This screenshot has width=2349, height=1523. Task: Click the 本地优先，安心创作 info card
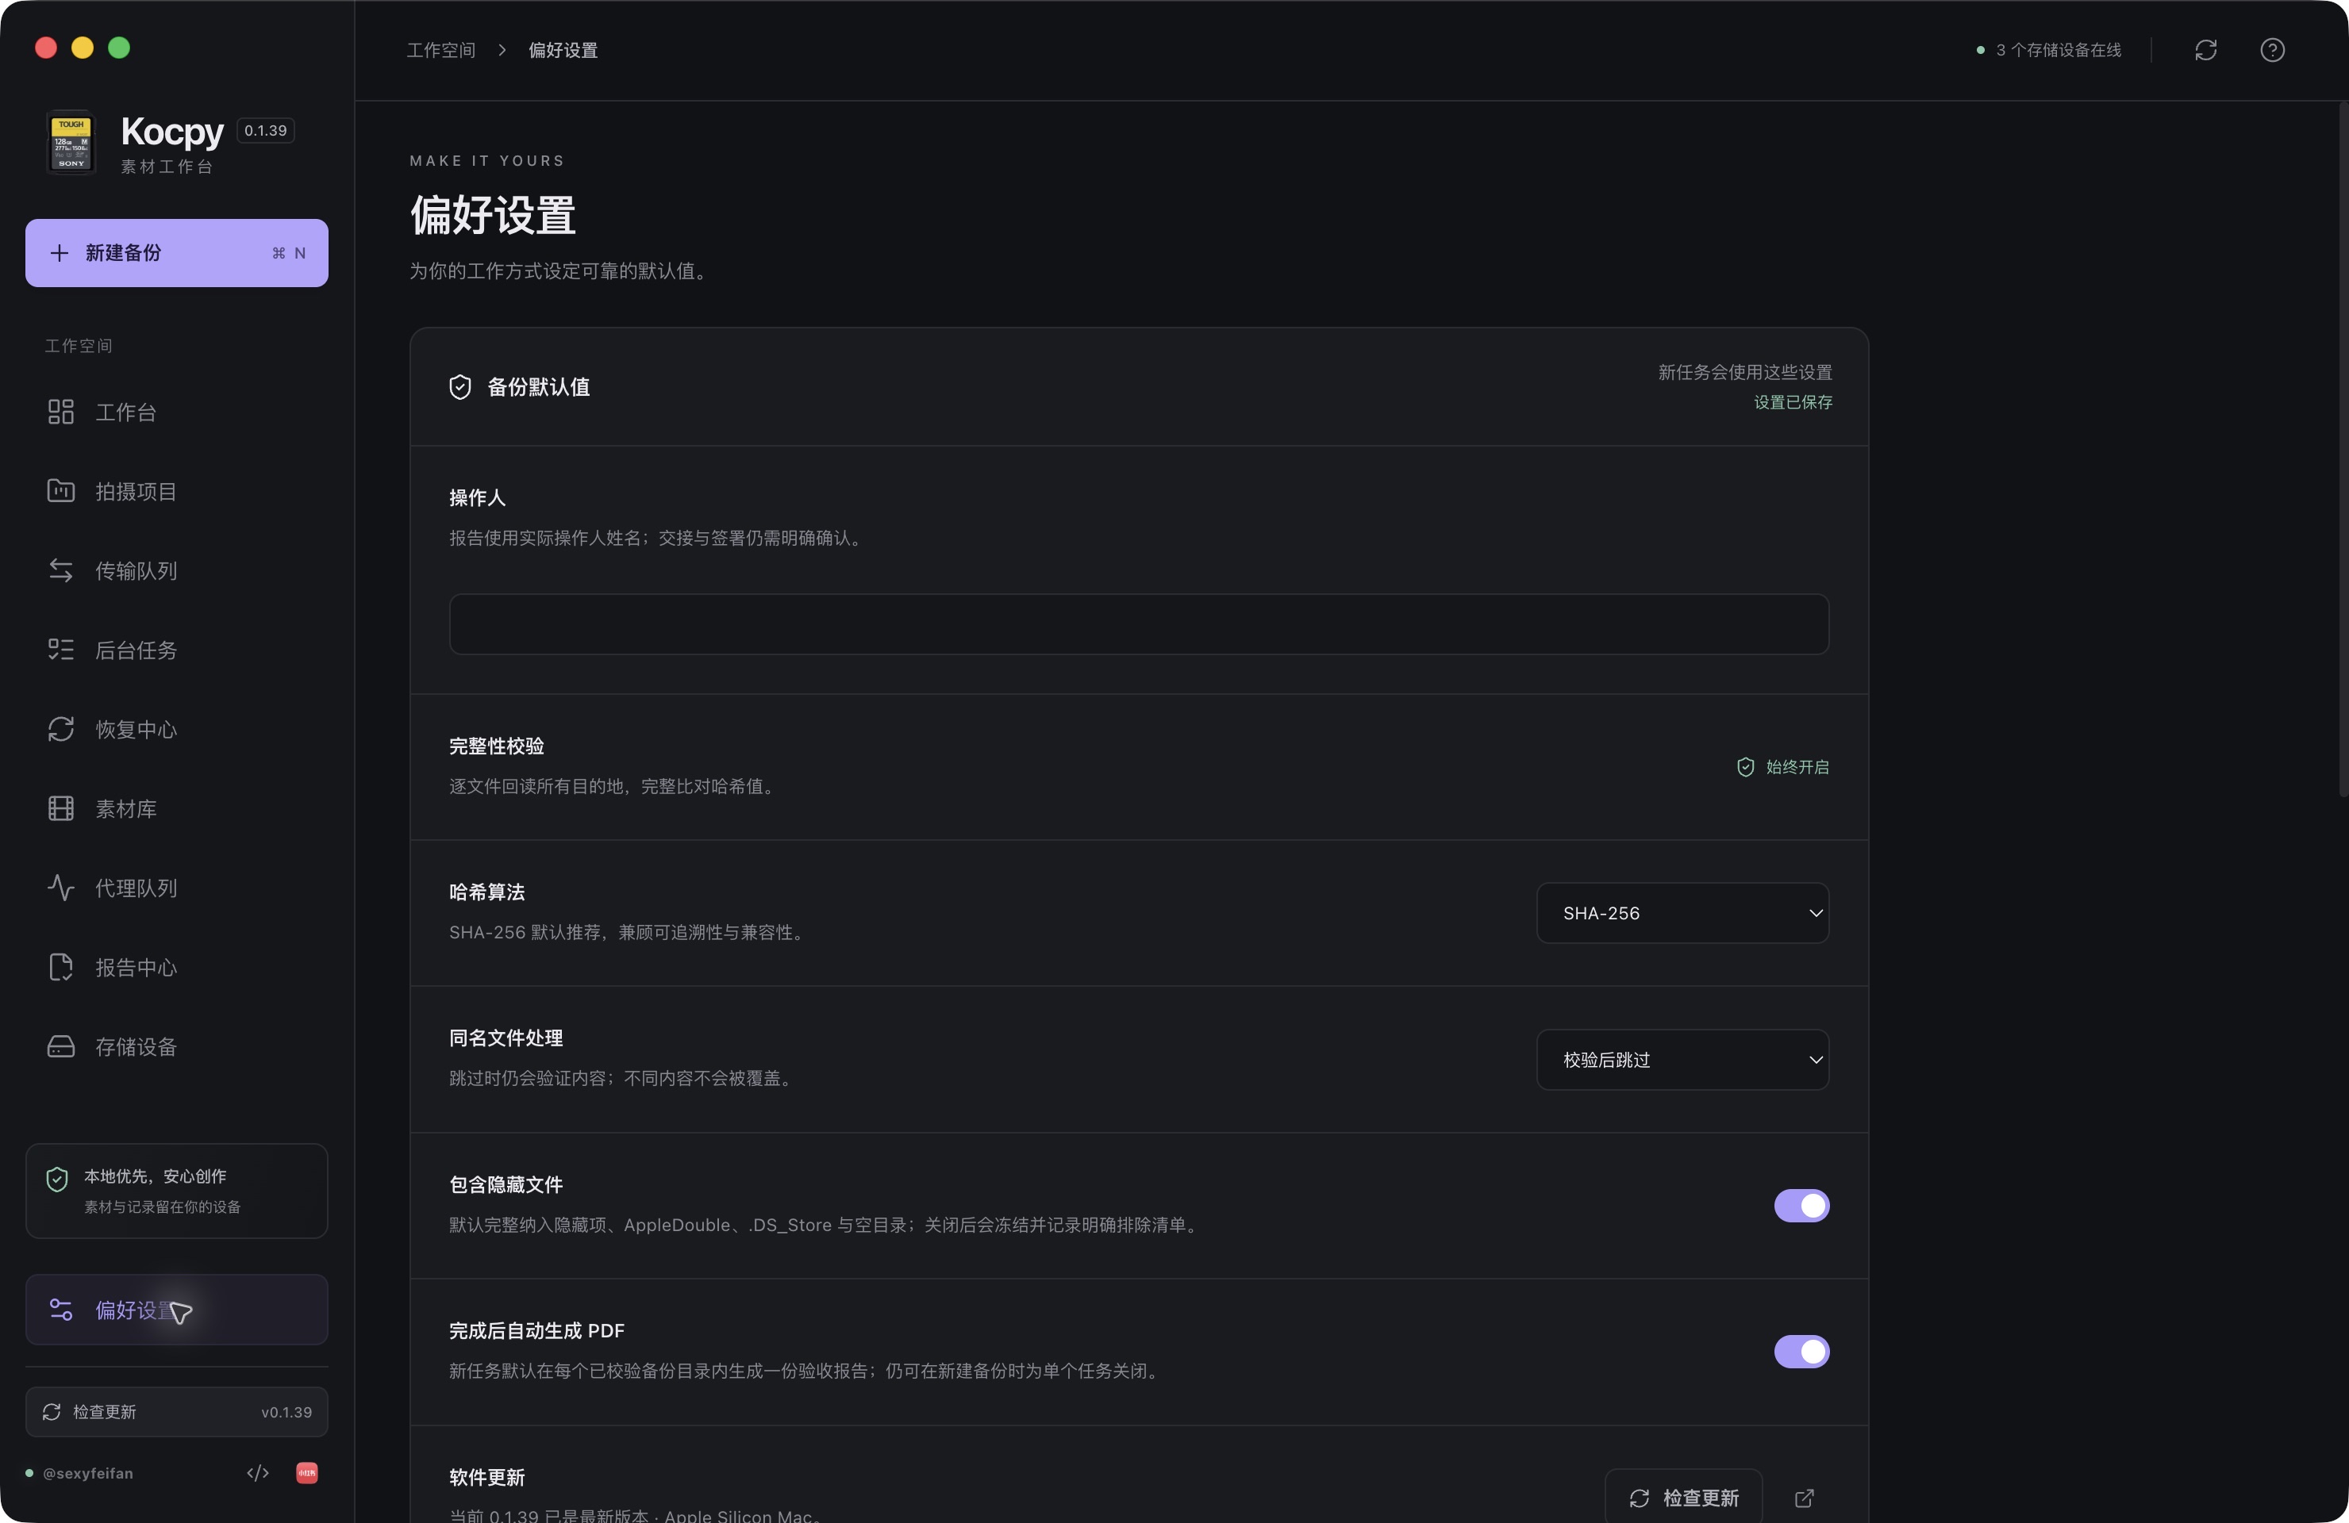pyautogui.click(x=177, y=1191)
